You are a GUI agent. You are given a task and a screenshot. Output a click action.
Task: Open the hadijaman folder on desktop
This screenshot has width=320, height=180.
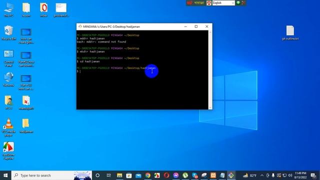[26, 125]
